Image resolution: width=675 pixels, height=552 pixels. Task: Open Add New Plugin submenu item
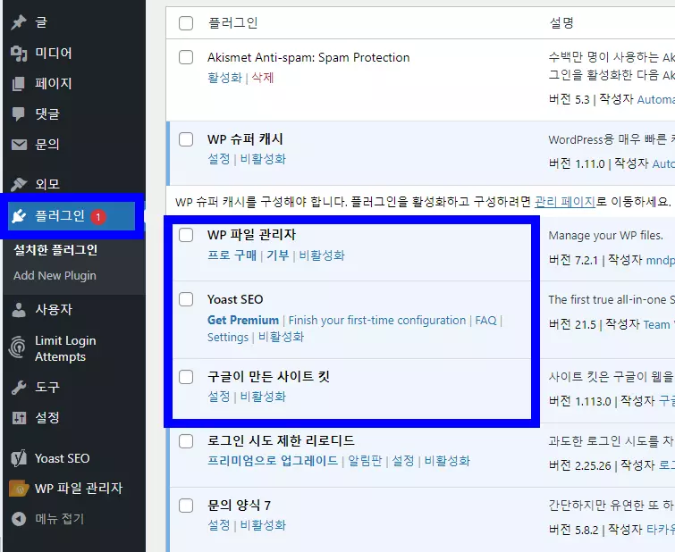[x=55, y=276]
